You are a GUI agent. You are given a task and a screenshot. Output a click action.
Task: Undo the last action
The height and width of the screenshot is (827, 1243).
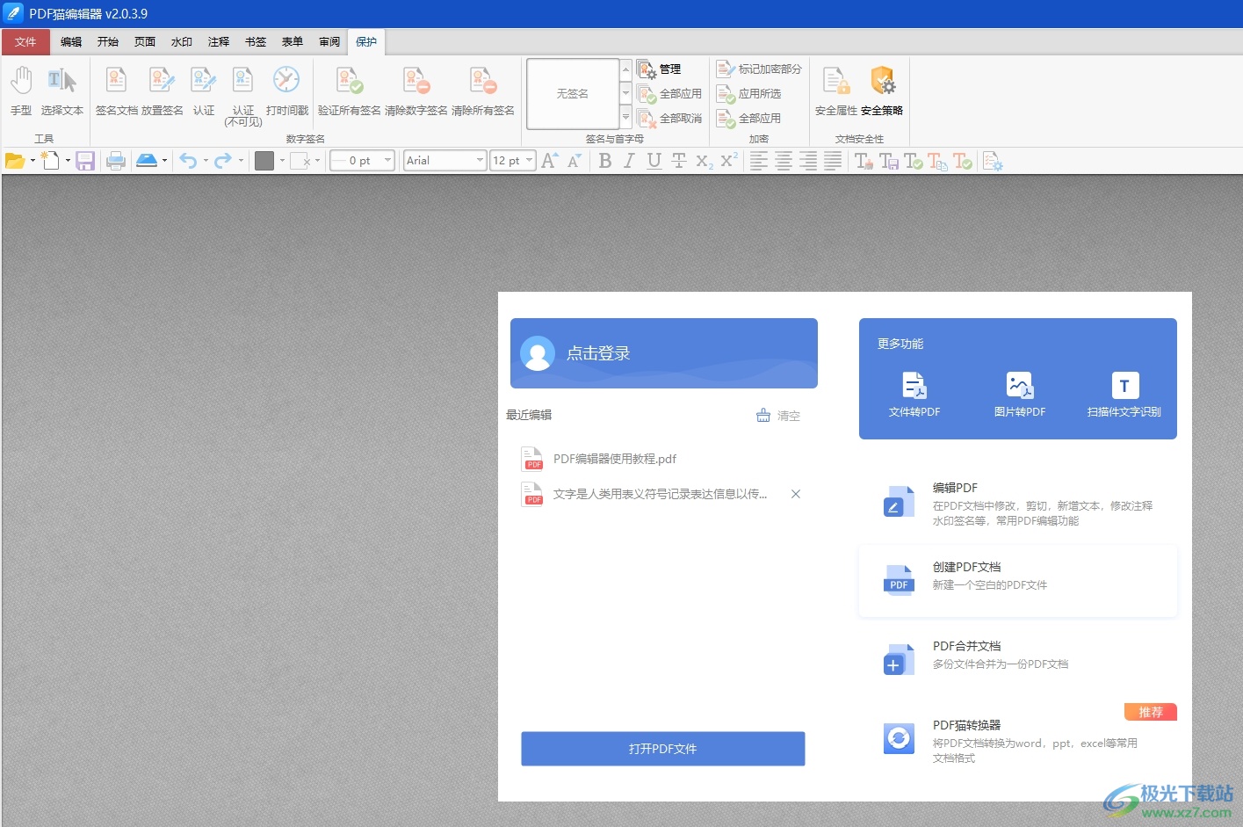pyautogui.click(x=188, y=161)
